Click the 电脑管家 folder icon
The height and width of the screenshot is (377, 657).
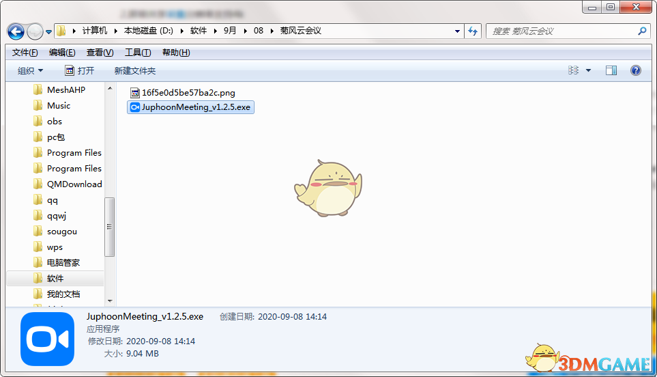[38, 262]
